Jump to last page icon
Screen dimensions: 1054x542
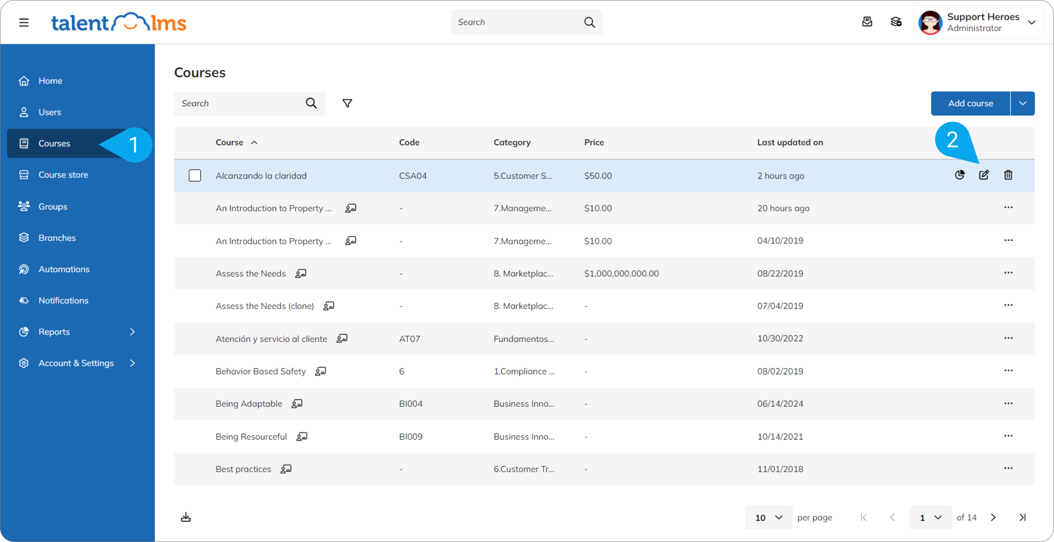click(1022, 517)
